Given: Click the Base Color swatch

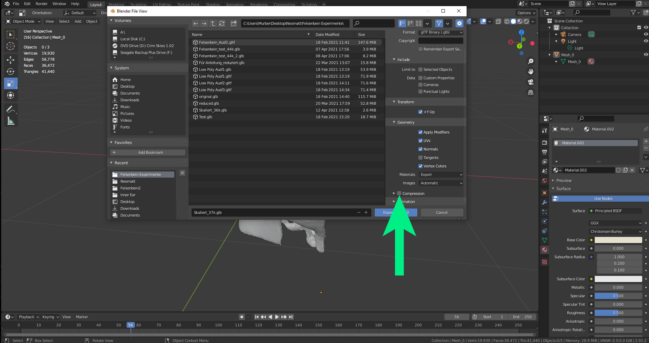Looking at the screenshot, I should 618,240.
